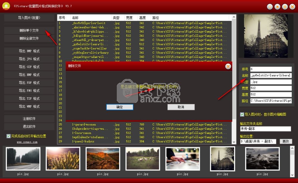Image resolution: width=298 pixels, height=183 pixels.
Task: Select the row 1-pawel-kadysz
Action: tap(145, 141)
